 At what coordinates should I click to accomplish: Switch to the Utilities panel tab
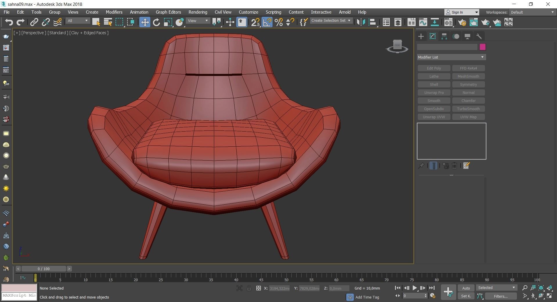pos(479,36)
